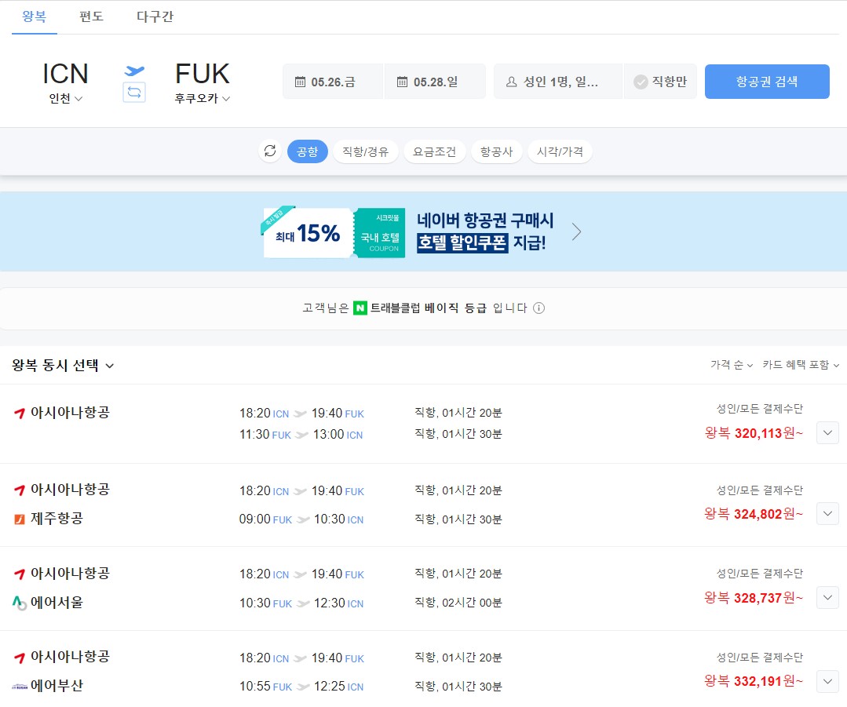Click 직항, 02시간 00분 duration text
Screen dimensions: 847x707
pos(458,603)
